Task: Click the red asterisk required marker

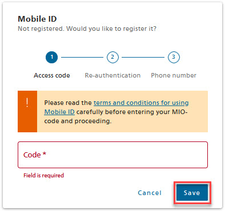Action: point(45,153)
